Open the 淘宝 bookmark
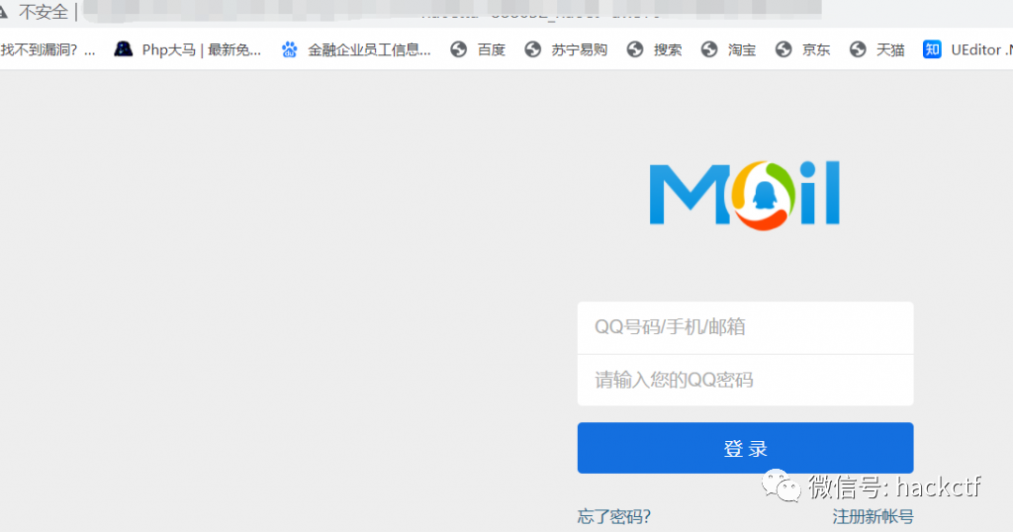This screenshot has width=1013, height=532. (742, 49)
